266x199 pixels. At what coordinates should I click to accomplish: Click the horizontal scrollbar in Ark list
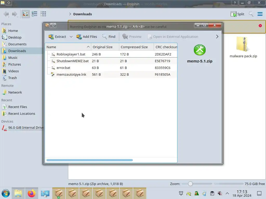pos(90,160)
